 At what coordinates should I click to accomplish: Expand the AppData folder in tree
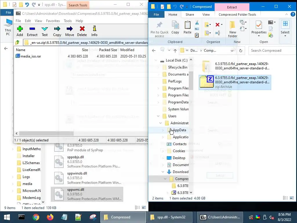(x=163, y=130)
